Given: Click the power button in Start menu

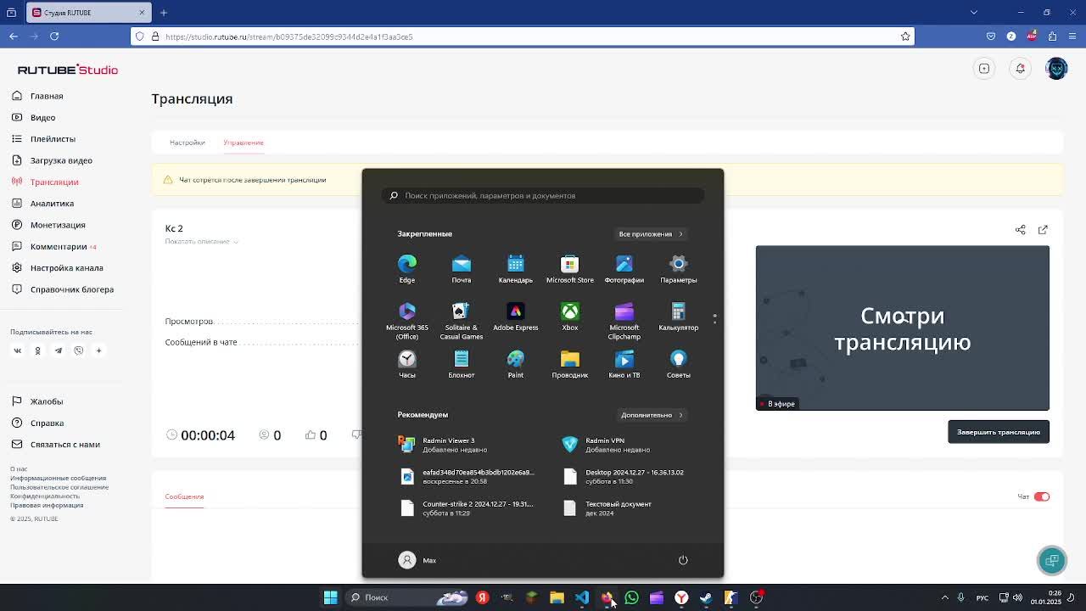Looking at the screenshot, I should click(x=683, y=560).
